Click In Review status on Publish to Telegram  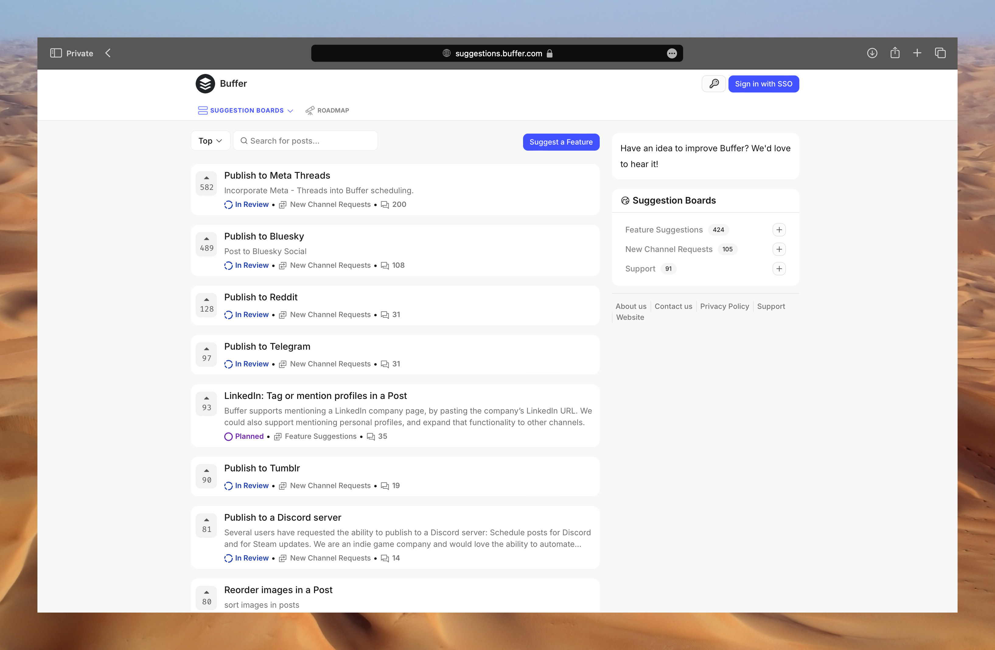pos(251,364)
